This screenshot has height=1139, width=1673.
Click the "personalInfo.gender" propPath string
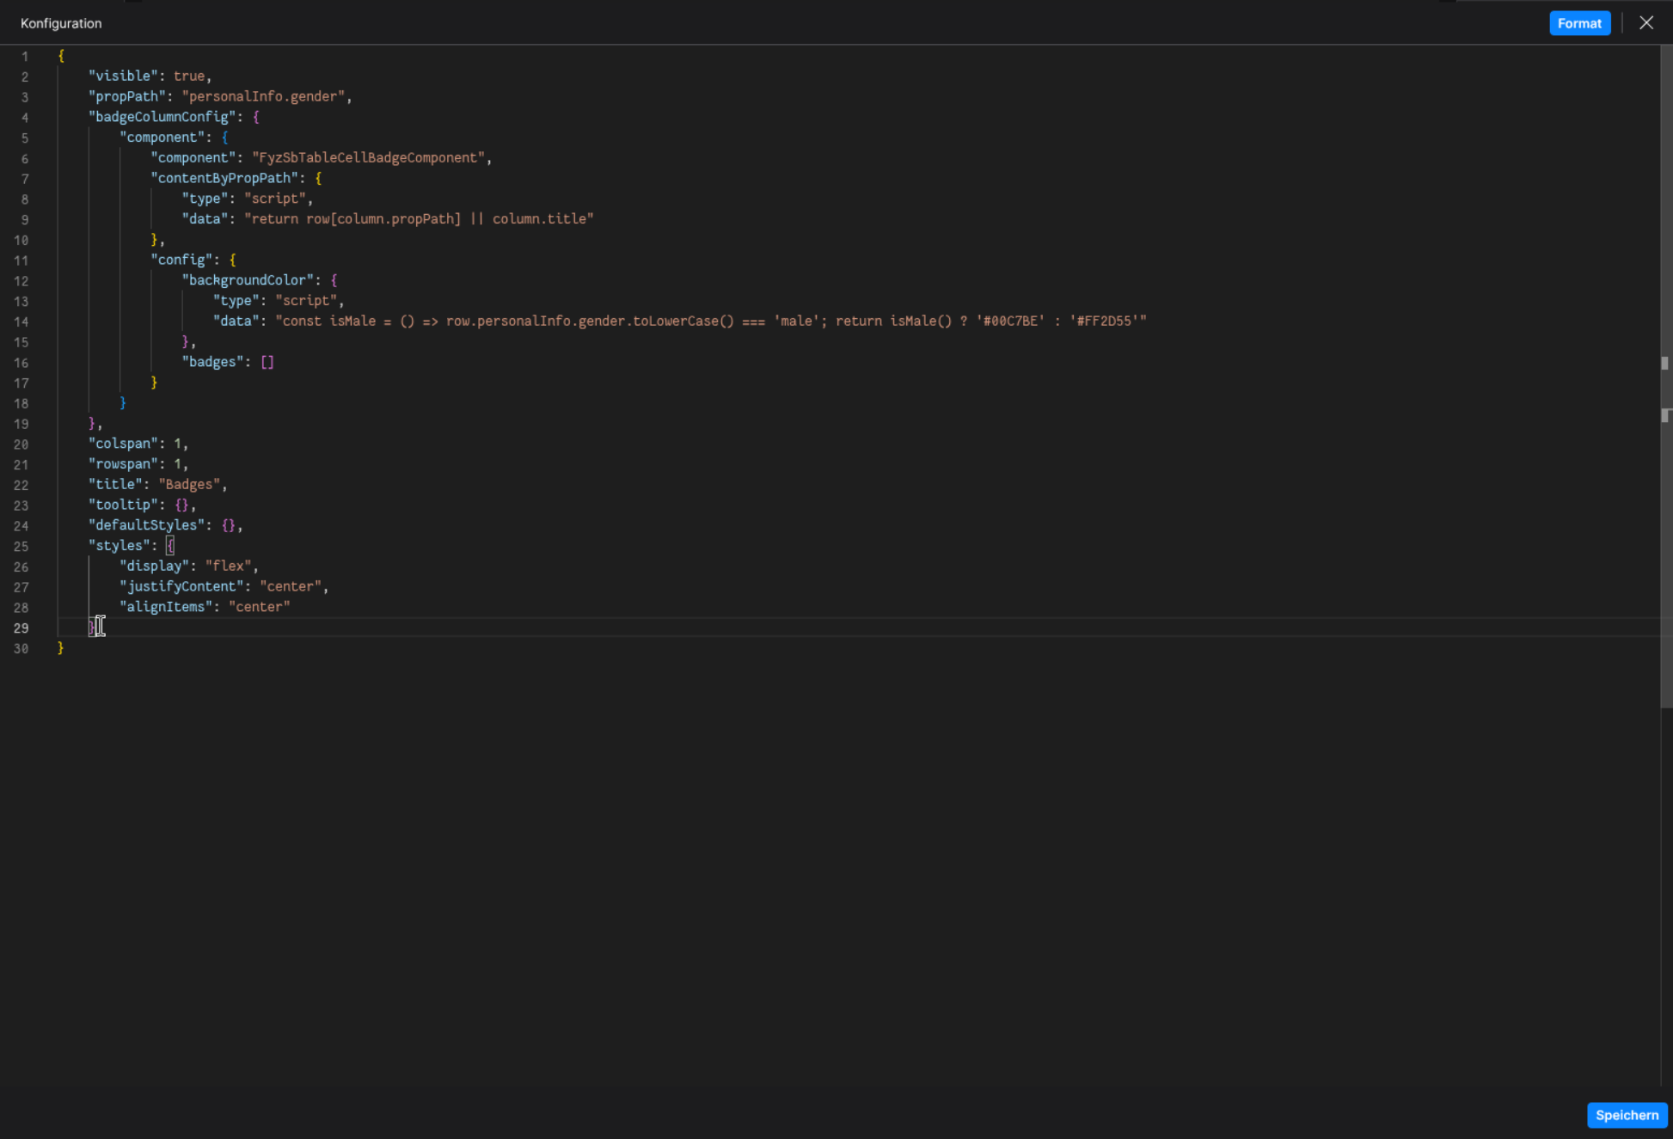tap(263, 97)
